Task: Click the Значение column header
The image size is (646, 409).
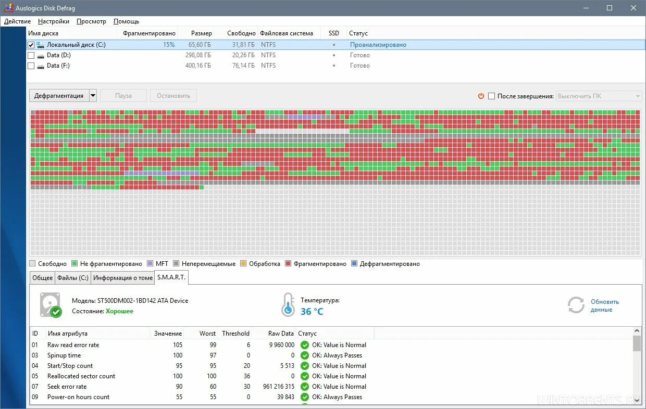Action: [x=167, y=334]
